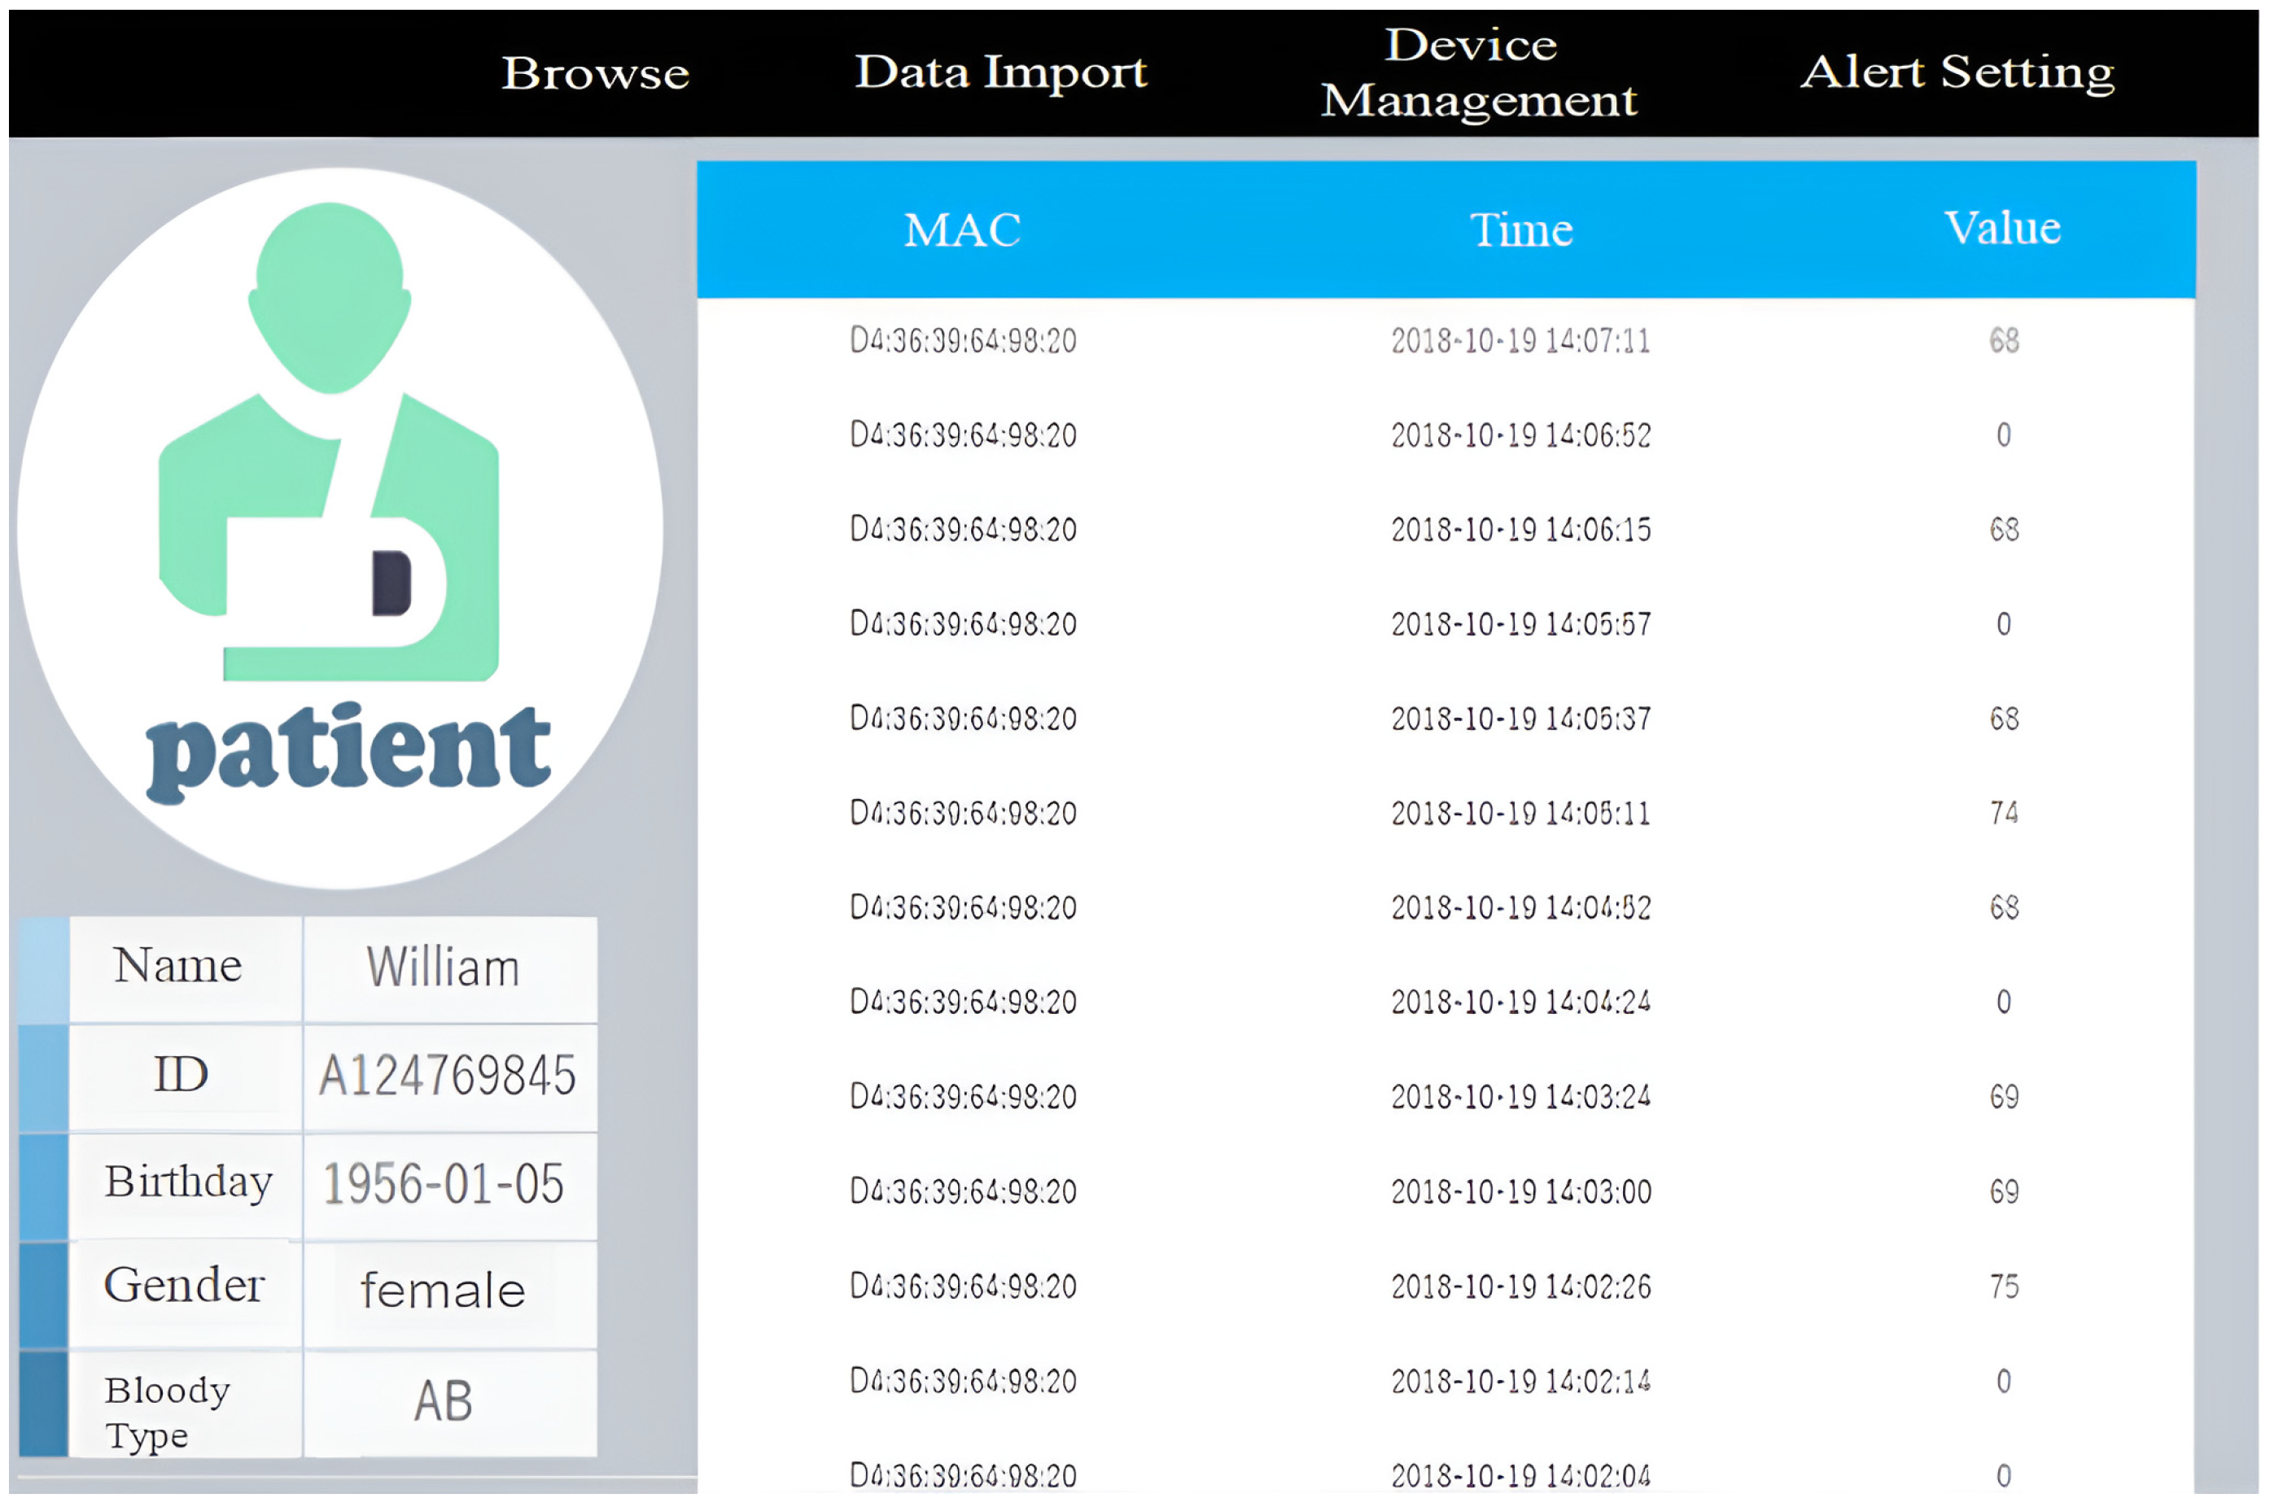Select the 14:03:24 timestamp row
This screenshot has width=2270, height=1507.
pyautogui.click(x=1520, y=1097)
